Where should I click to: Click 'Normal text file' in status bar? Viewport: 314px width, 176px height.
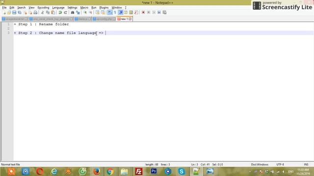click(x=10, y=164)
